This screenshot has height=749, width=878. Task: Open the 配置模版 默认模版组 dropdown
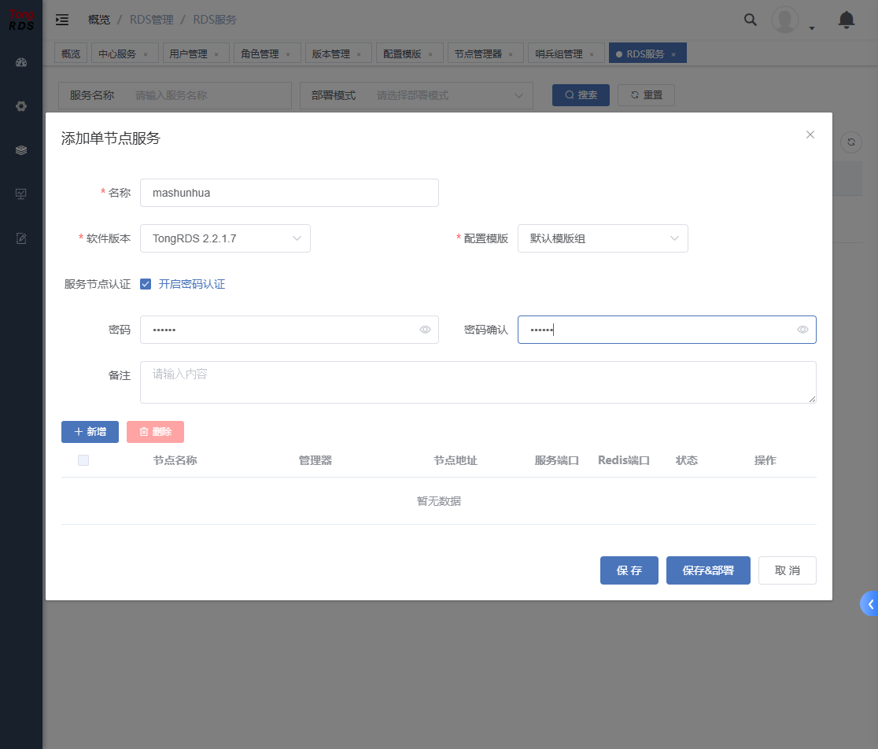pyautogui.click(x=603, y=238)
